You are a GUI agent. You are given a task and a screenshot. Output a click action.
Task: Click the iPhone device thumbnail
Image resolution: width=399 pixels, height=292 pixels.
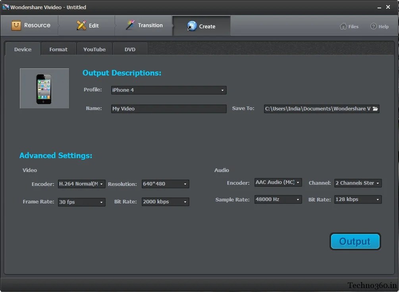44,88
